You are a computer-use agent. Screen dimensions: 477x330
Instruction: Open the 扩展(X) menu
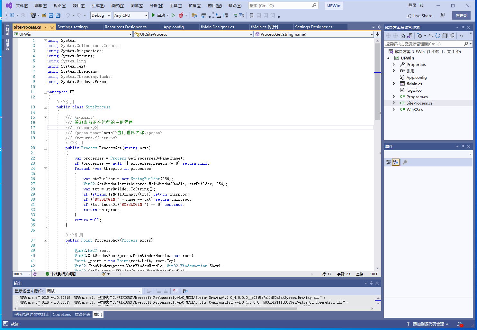195,6
